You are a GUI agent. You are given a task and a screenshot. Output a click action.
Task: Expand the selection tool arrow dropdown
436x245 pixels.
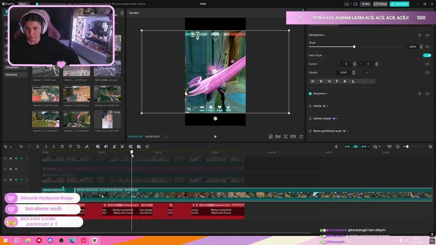pos(11,147)
